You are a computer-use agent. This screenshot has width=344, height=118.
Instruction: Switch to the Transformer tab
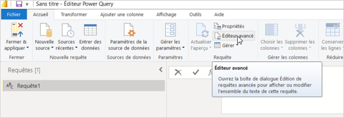point(74,15)
